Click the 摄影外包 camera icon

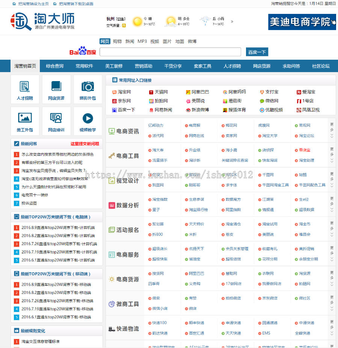pos(88,89)
